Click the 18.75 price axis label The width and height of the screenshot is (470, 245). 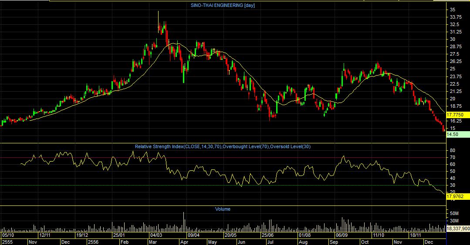pos(455,106)
